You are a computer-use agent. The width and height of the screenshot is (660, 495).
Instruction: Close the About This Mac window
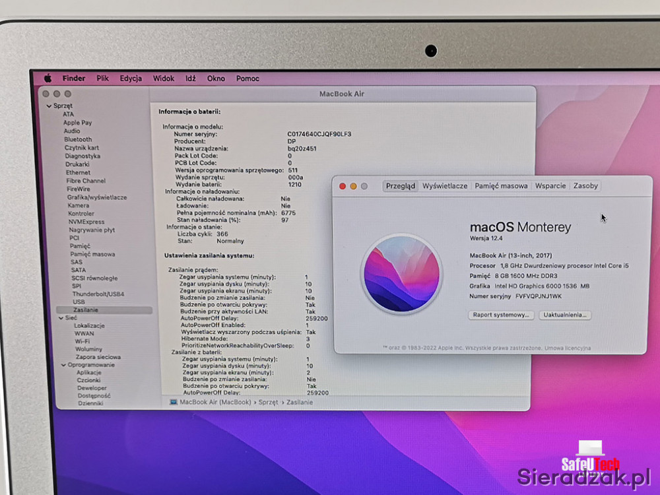(x=343, y=186)
